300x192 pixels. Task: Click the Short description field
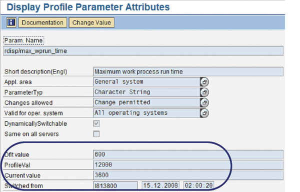point(188,71)
